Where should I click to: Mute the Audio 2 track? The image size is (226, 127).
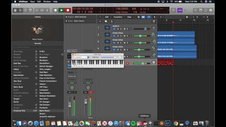point(118,29)
